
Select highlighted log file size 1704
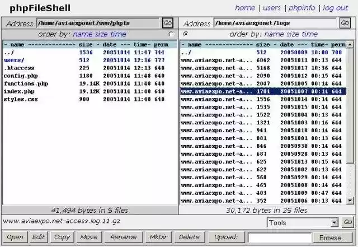263,91
